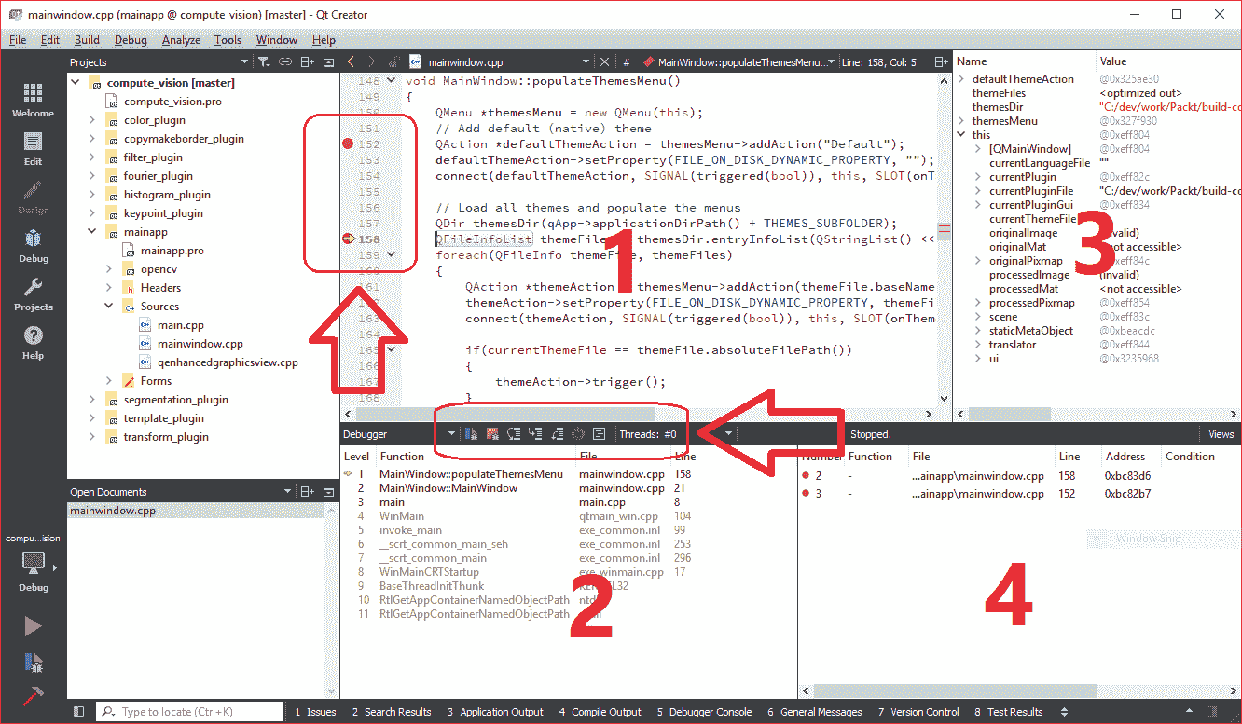Screen dimensions: 1242x724
Task: Open the Threads dropdown in debugger toolbar
Action: click(x=728, y=434)
